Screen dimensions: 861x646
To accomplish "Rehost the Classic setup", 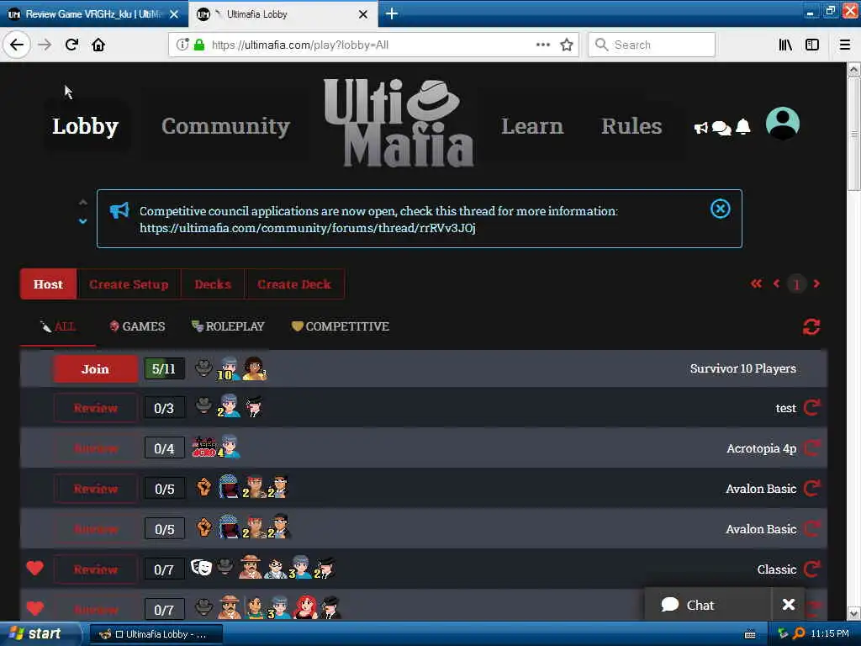I will tap(811, 569).
